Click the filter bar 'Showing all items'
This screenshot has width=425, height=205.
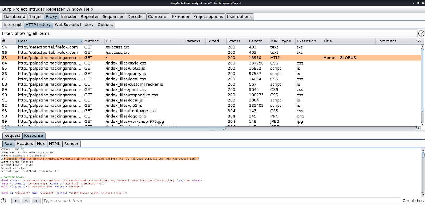point(209,33)
